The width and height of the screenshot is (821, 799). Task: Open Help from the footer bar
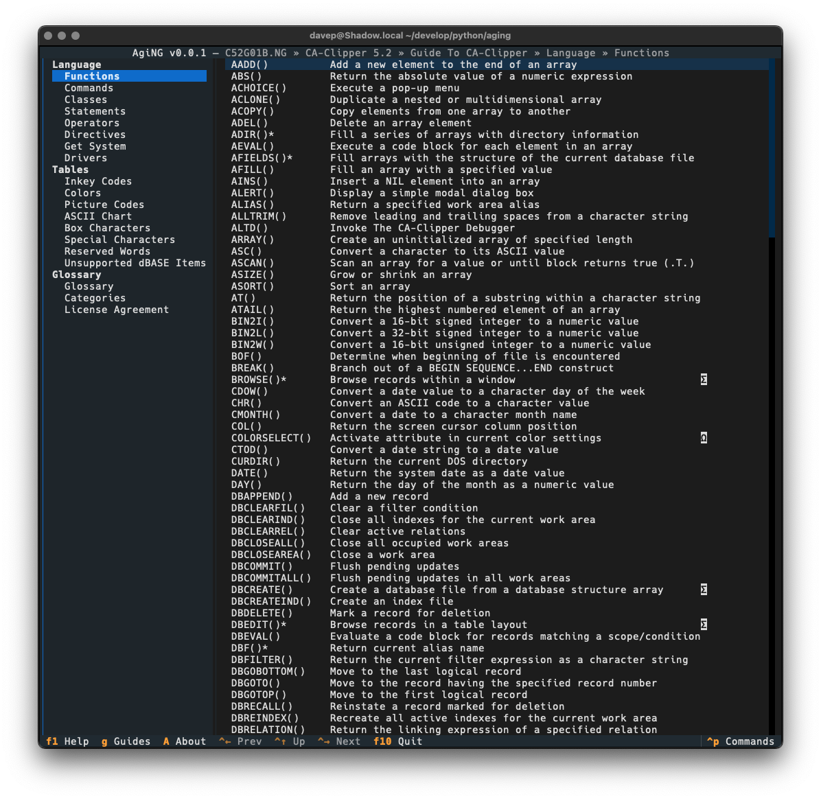[67, 741]
